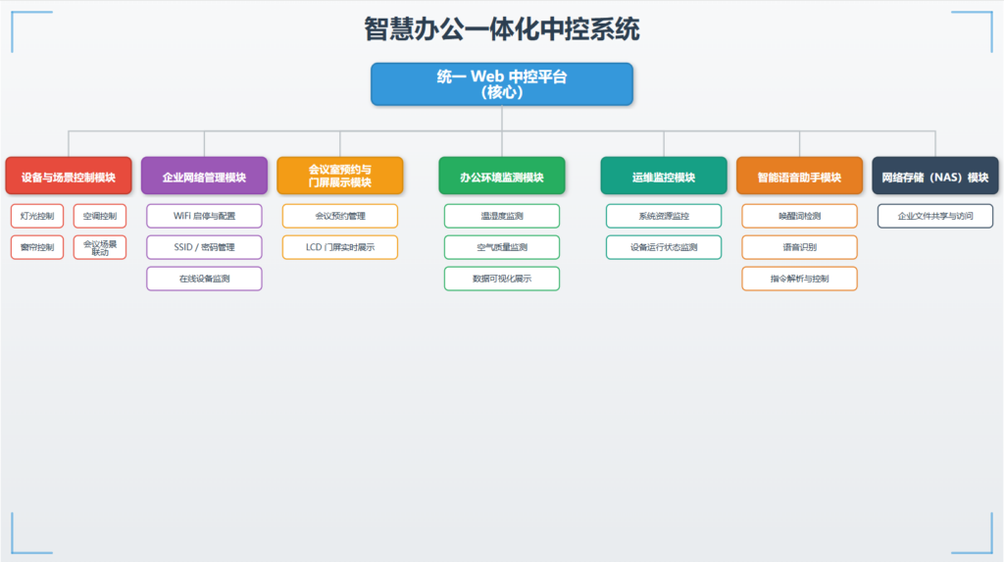Select the teal 运维监控模块 header
Screen dimensions: 1004x562
(x=664, y=177)
